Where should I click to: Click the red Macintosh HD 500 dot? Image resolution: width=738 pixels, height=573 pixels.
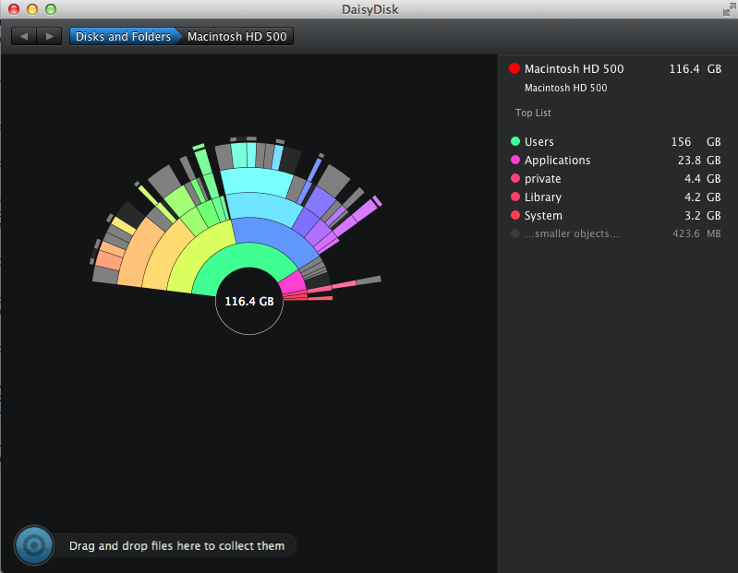point(514,68)
